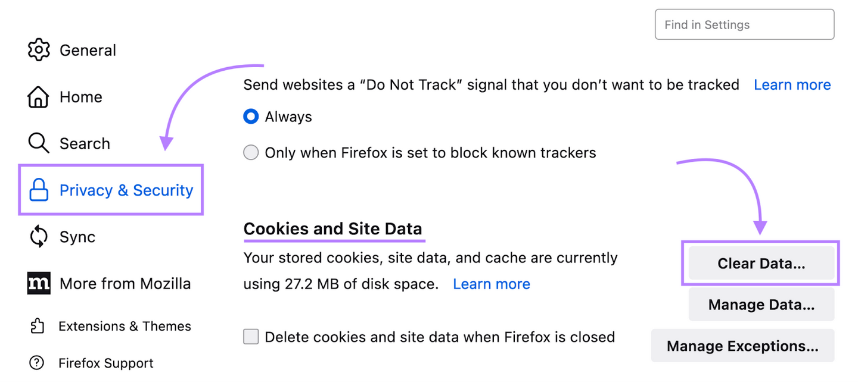Choose Only when Firefox blocks known trackers
This screenshot has height=383, width=858.
pos(251,153)
